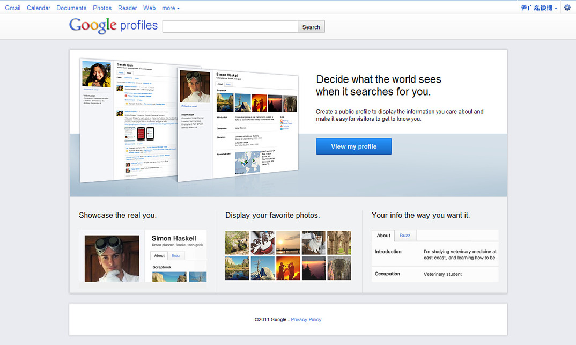Viewport: 576px width, 345px height.
Task: Navigate to Photos in top bar
Action: [x=102, y=8]
